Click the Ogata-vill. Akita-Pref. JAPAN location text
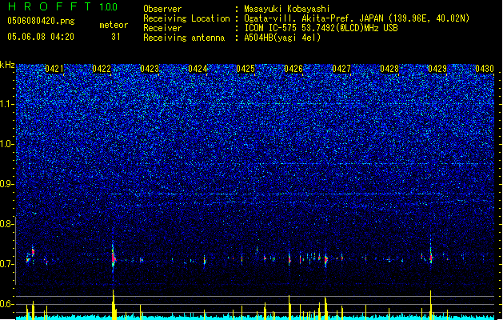The image size is (503, 320). 357,18
